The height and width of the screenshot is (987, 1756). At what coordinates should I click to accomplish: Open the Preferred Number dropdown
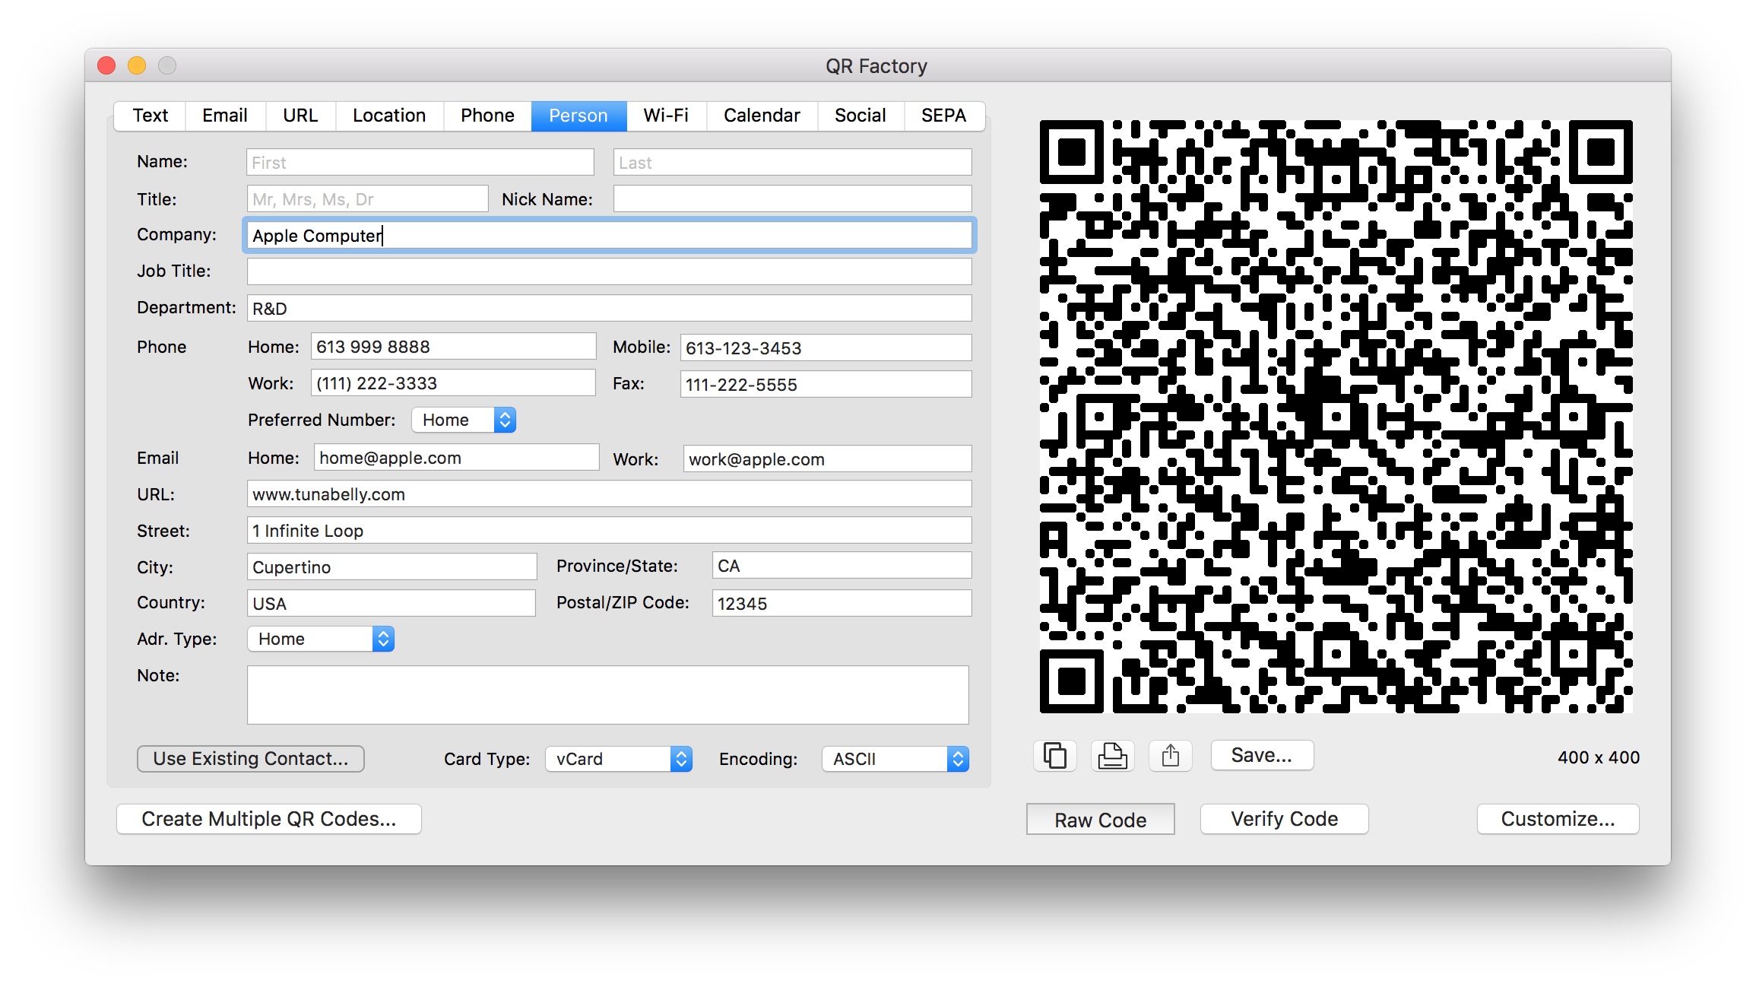464,420
